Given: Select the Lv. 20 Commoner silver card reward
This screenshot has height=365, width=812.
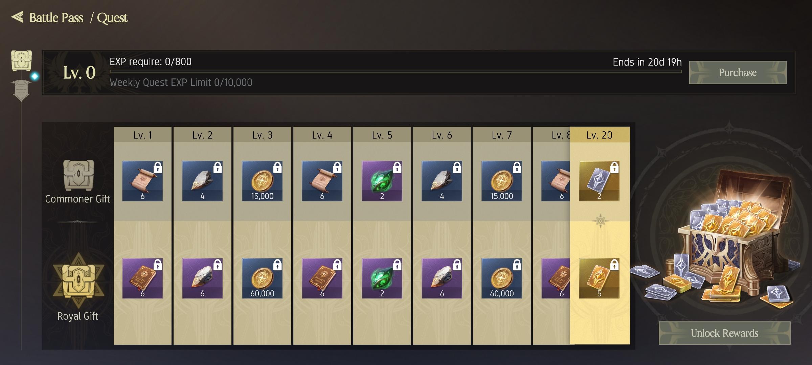Looking at the screenshot, I should pos(599,181).
